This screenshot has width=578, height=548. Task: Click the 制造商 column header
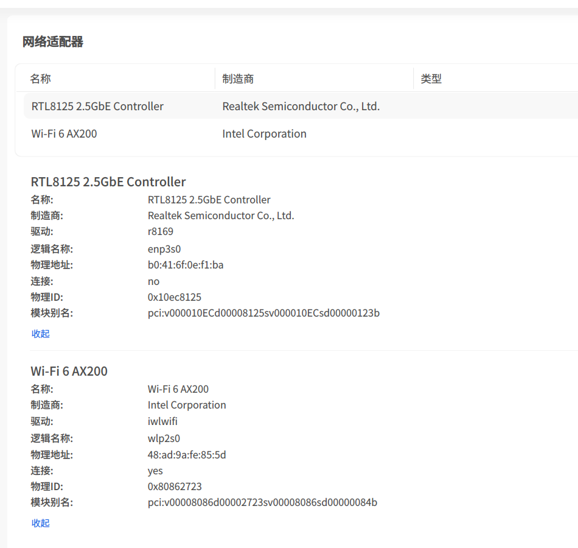tap(238, 79)
